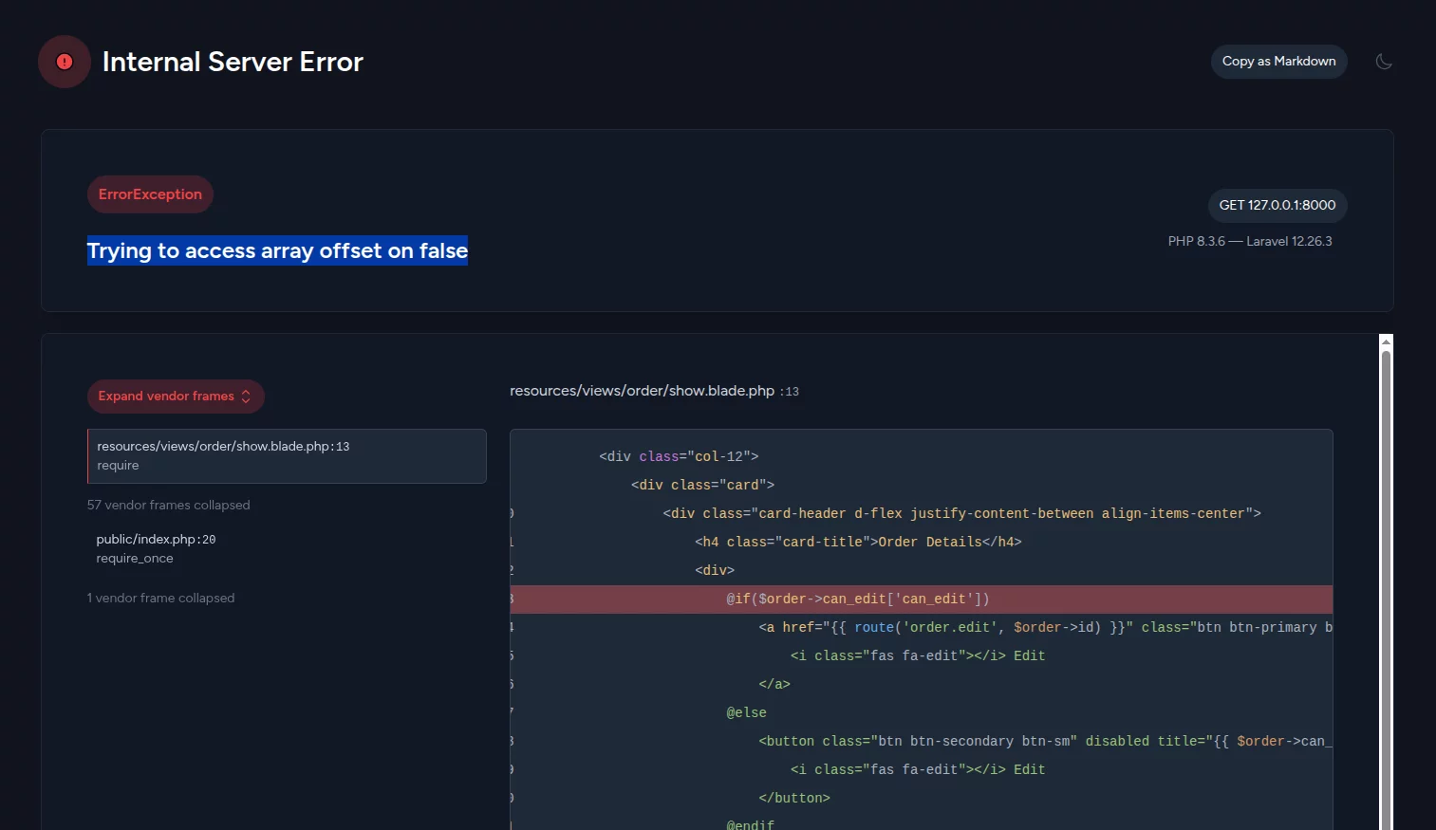Click the vertical scrollbar thumb
Image resolution: width=1436 pixels, height=830 pixels.
click(1386, 569)
